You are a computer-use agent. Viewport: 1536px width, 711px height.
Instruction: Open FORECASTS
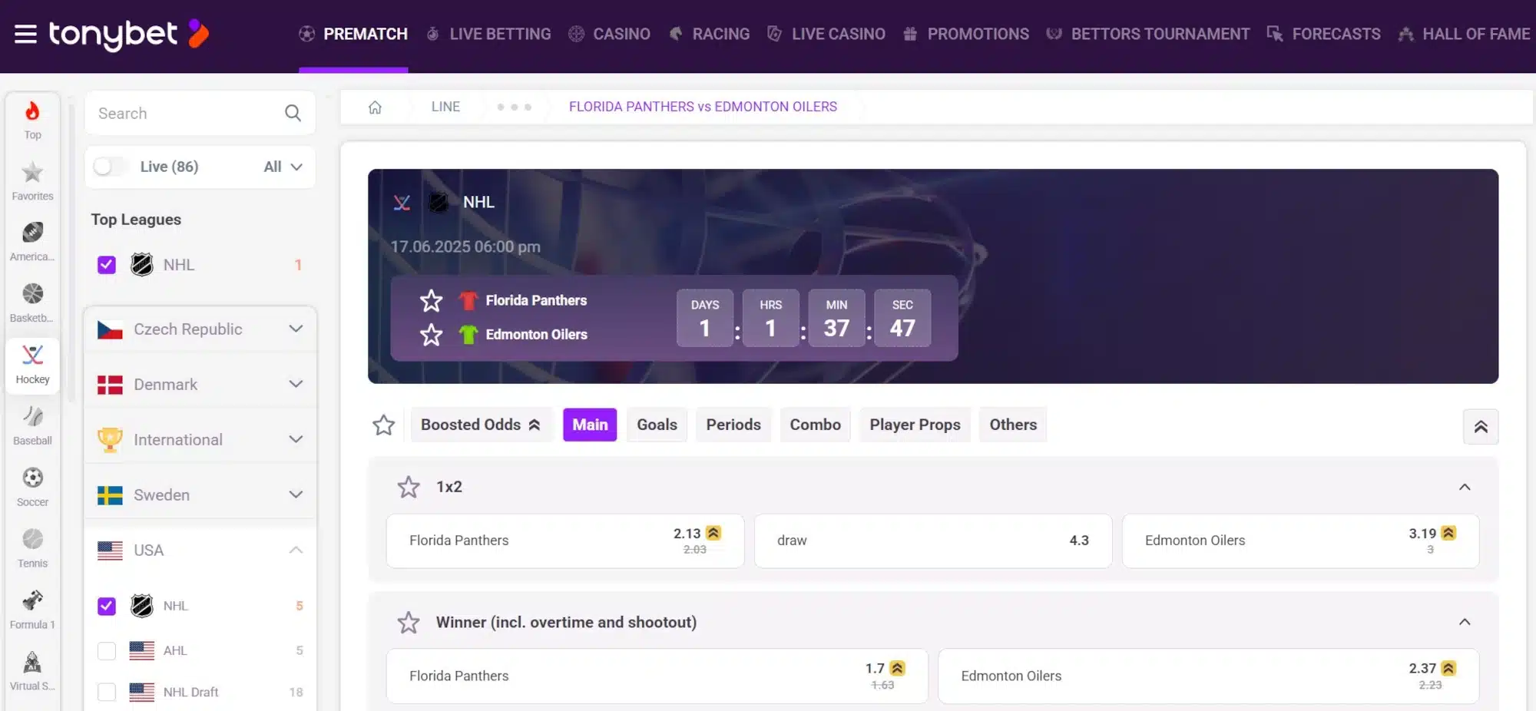tap(1324, 34)
